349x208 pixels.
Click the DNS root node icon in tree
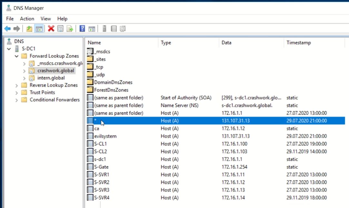pos(9,41)
